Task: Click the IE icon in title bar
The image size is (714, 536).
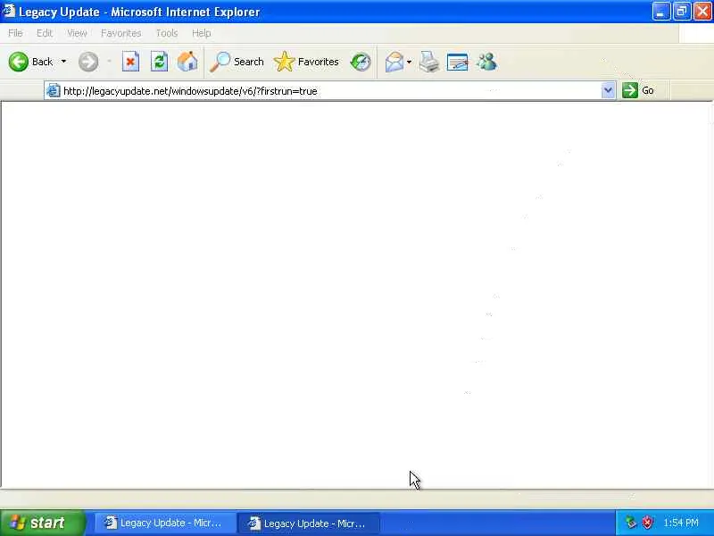Action: point(9,11)
